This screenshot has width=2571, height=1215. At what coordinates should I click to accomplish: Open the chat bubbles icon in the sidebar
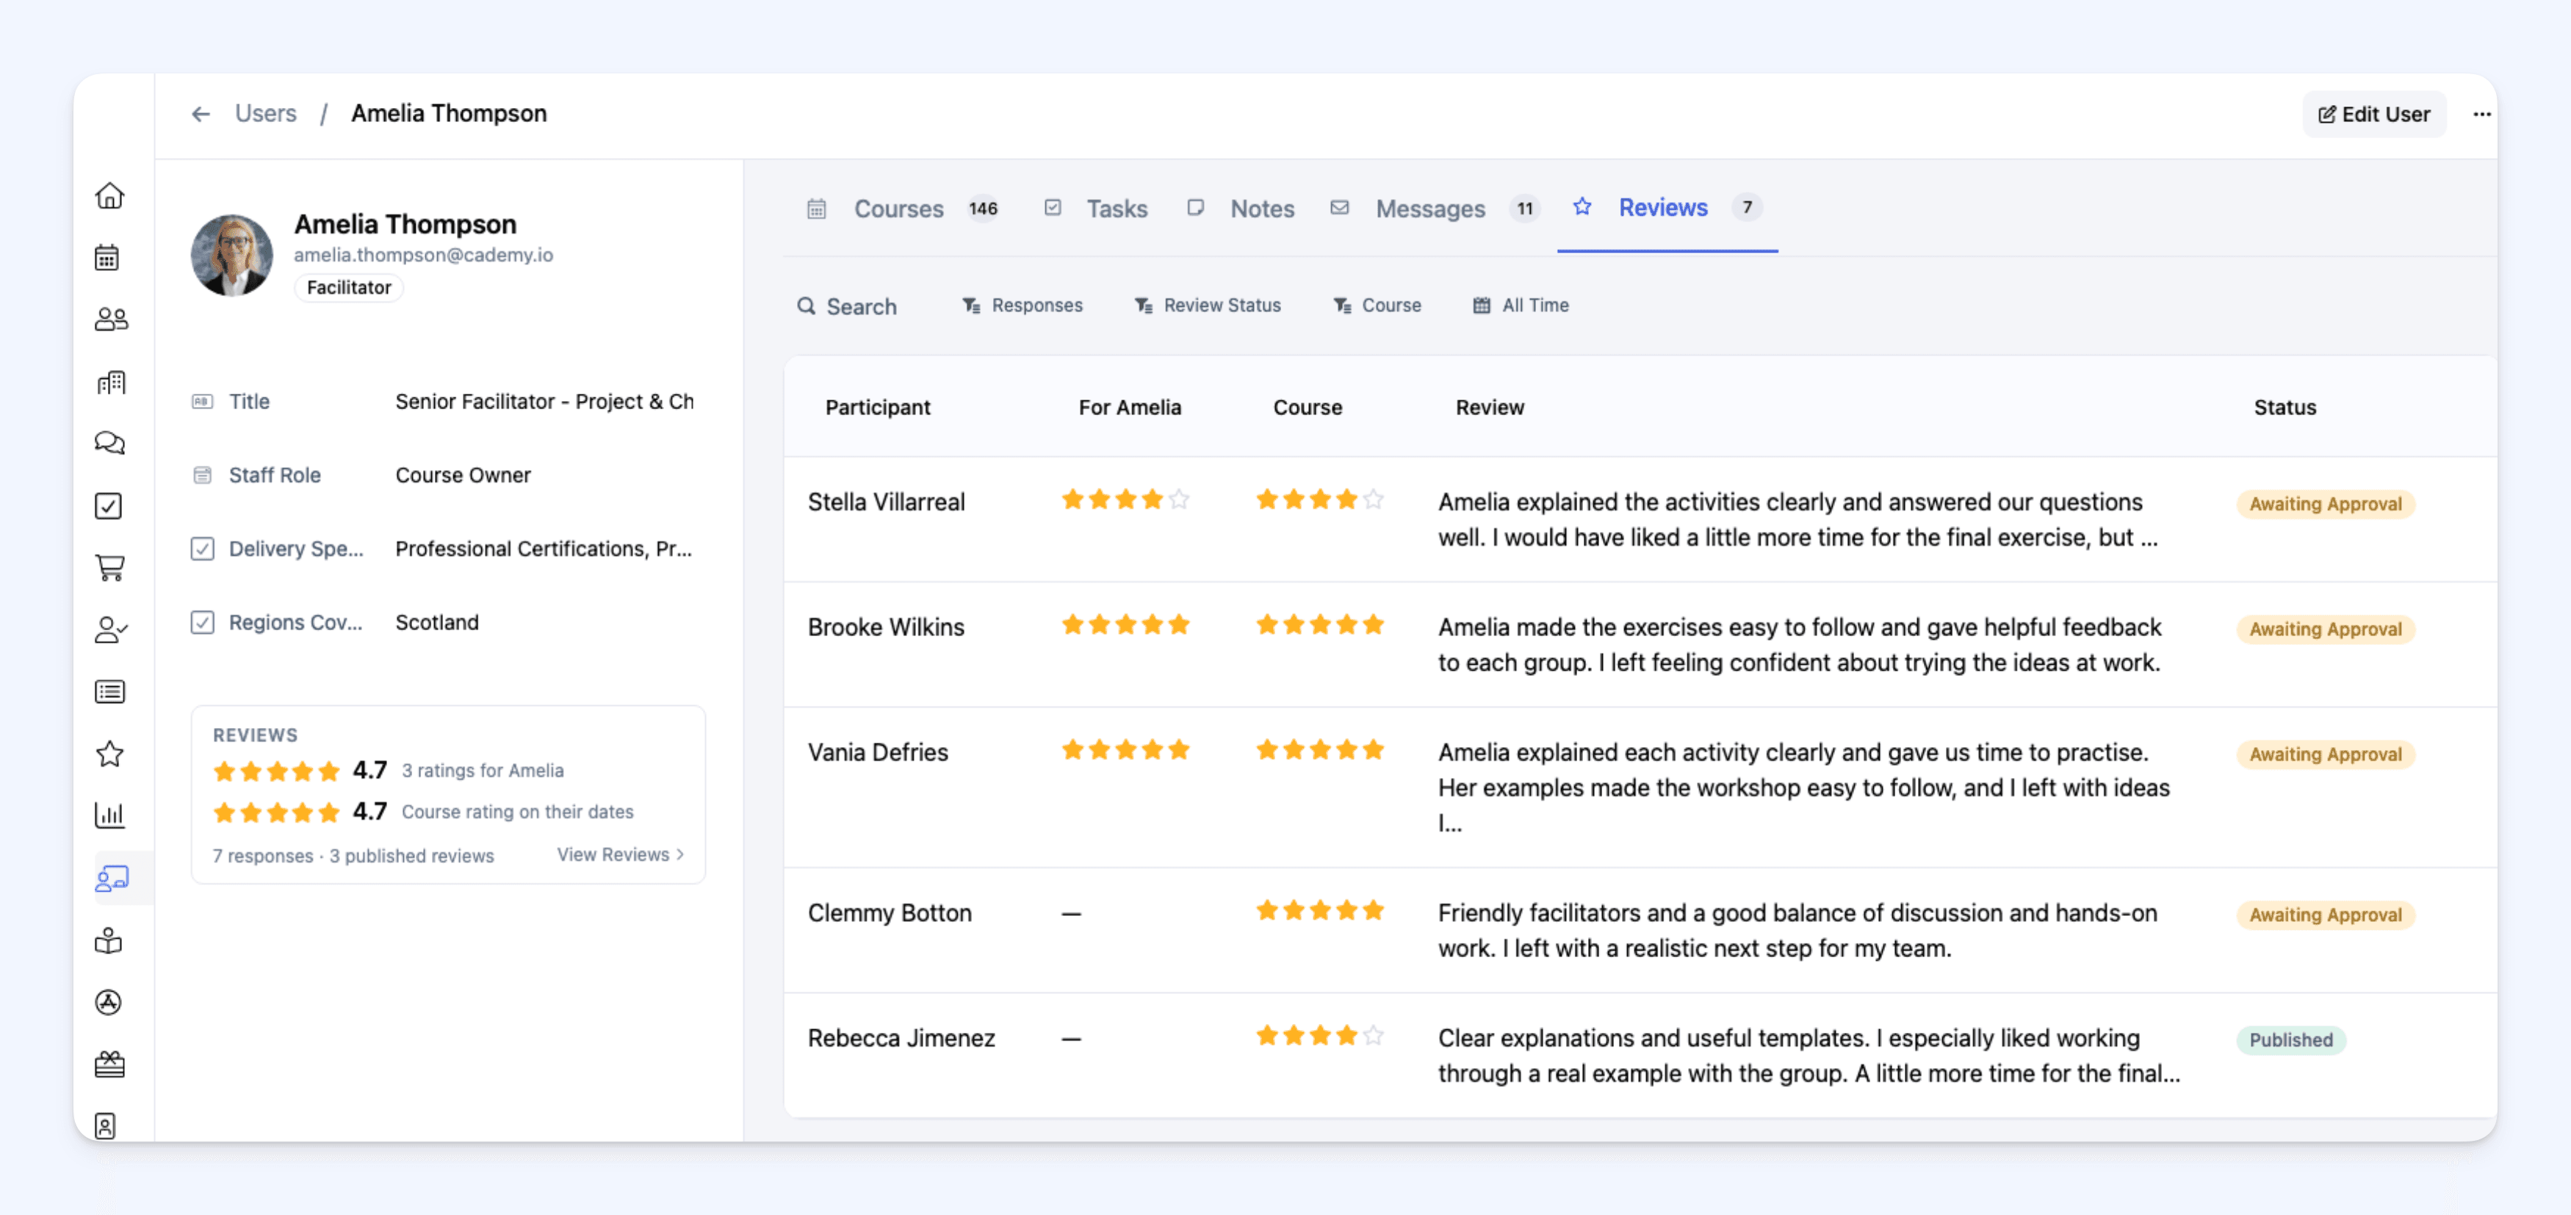pyautogui.click(x=109, y=443)
